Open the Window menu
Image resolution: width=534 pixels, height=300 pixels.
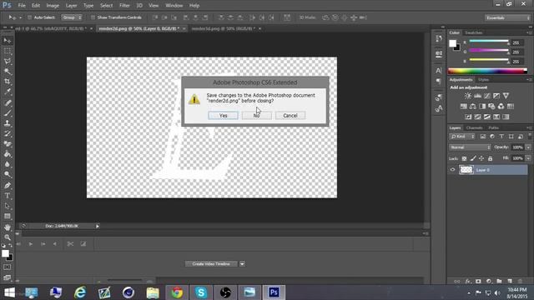click(174, 6)
